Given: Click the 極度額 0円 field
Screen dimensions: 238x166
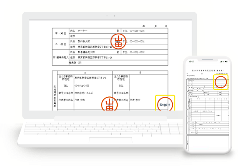Looking at the screenshot, I should point(119,63).
